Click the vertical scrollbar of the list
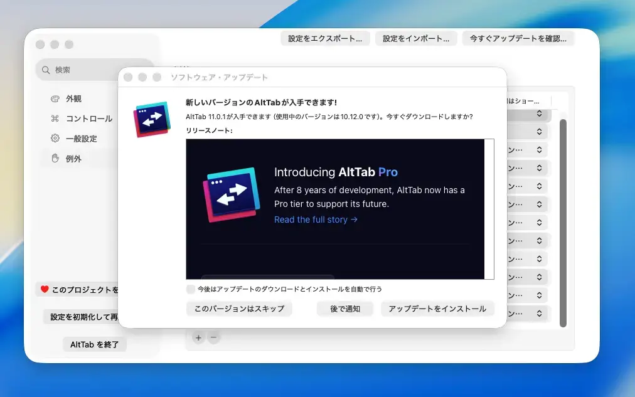 [x=563, y=223]
